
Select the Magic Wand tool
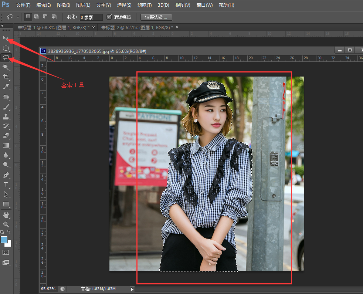[x=6, y=67]
